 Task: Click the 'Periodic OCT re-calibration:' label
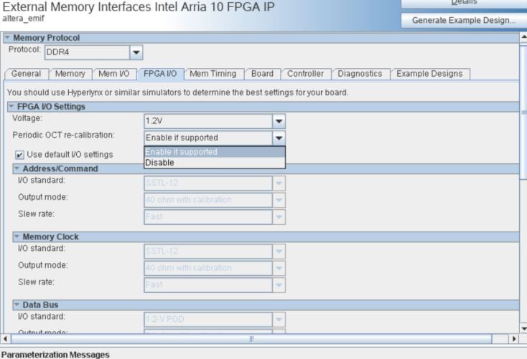point(63,135)
